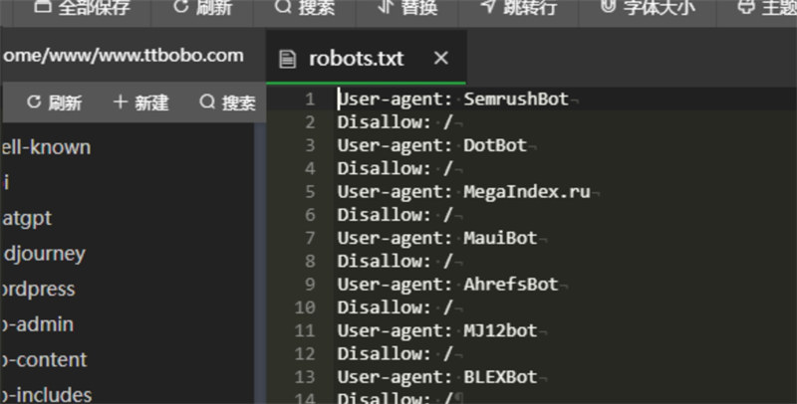This screenshot has width=797, height=404.
Task: Click line 11 User-agent: MJ12bot
Action: pyautogui.click(x=437, y=331)
